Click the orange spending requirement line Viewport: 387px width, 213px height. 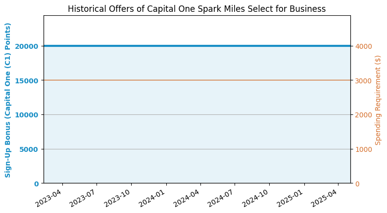(x=197, y=80)
